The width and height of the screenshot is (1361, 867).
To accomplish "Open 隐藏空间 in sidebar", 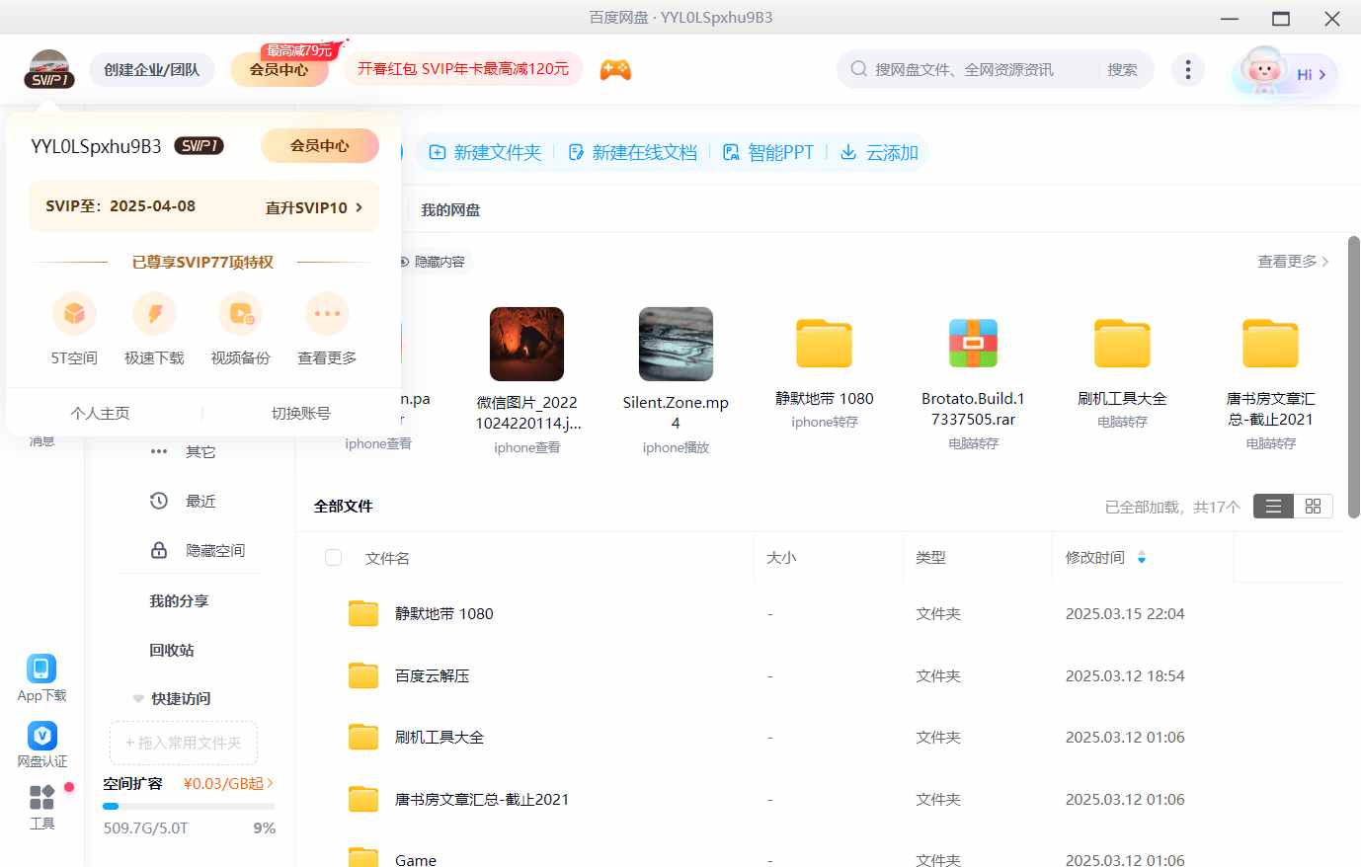I will (215, 550).
